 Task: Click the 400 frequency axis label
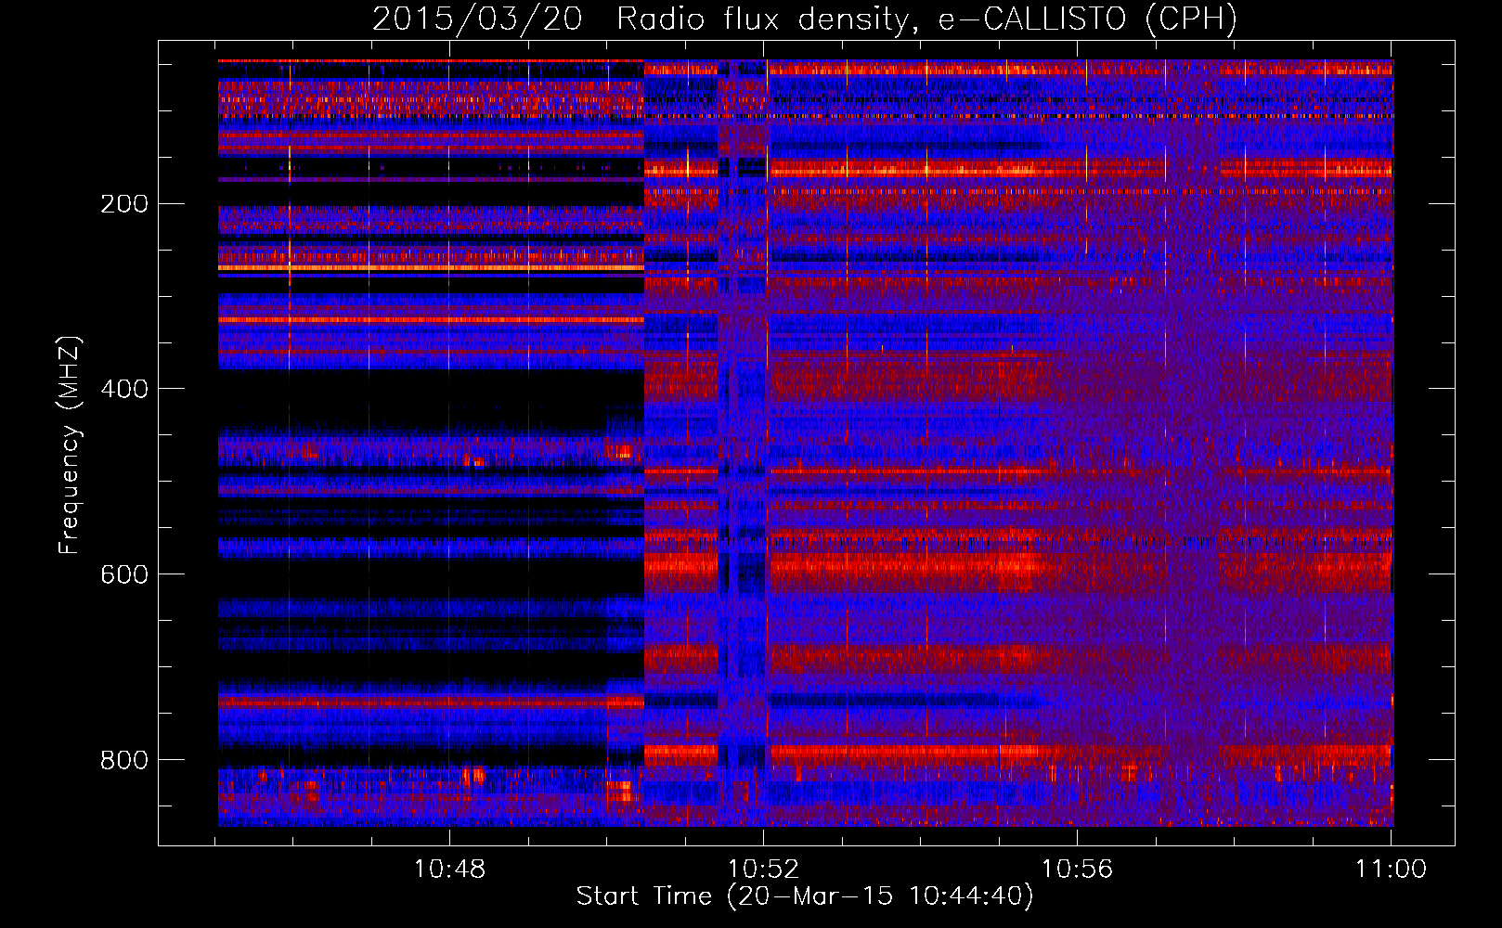pyautogui.click(x=123, y=389)
